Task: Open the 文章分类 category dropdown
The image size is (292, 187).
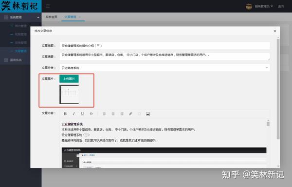Action: [164, 68]
